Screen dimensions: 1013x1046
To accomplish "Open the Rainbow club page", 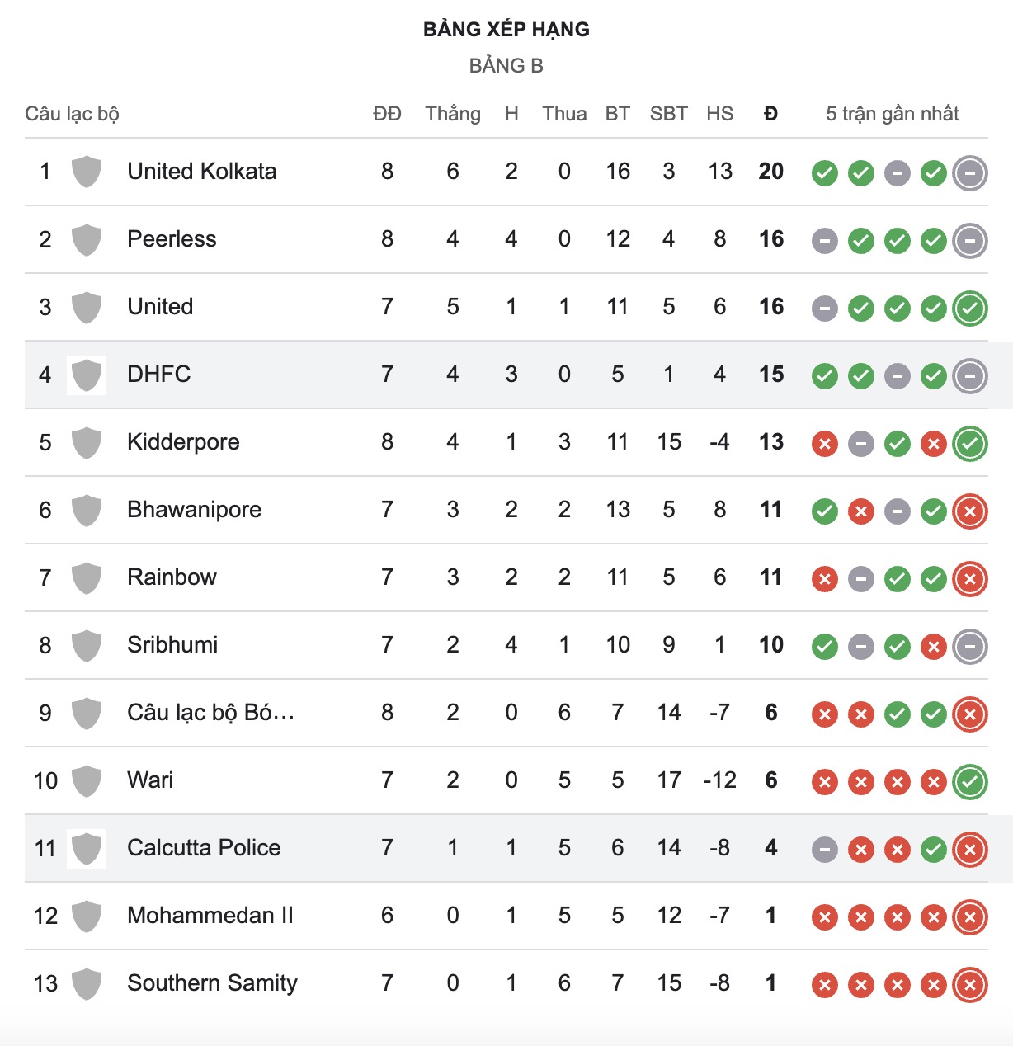I will [172, 577].
